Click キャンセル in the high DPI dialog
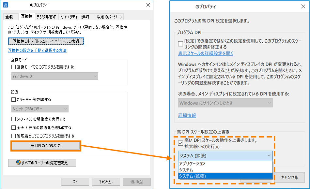This screenshot has width=310, height=189. coord(289,178)
